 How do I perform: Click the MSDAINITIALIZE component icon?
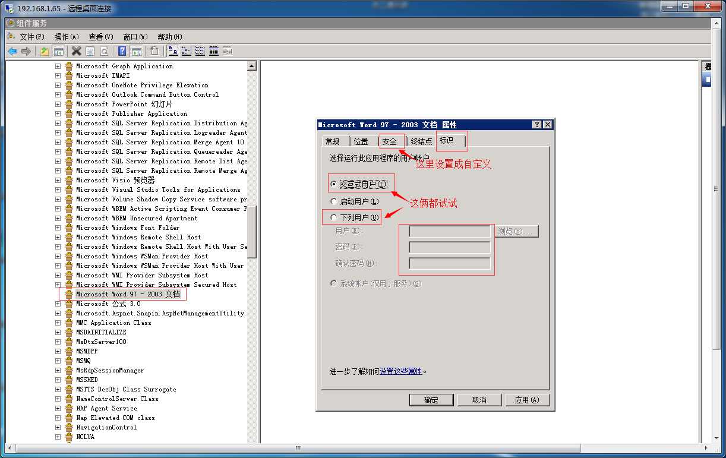click(x=69, y=332)
